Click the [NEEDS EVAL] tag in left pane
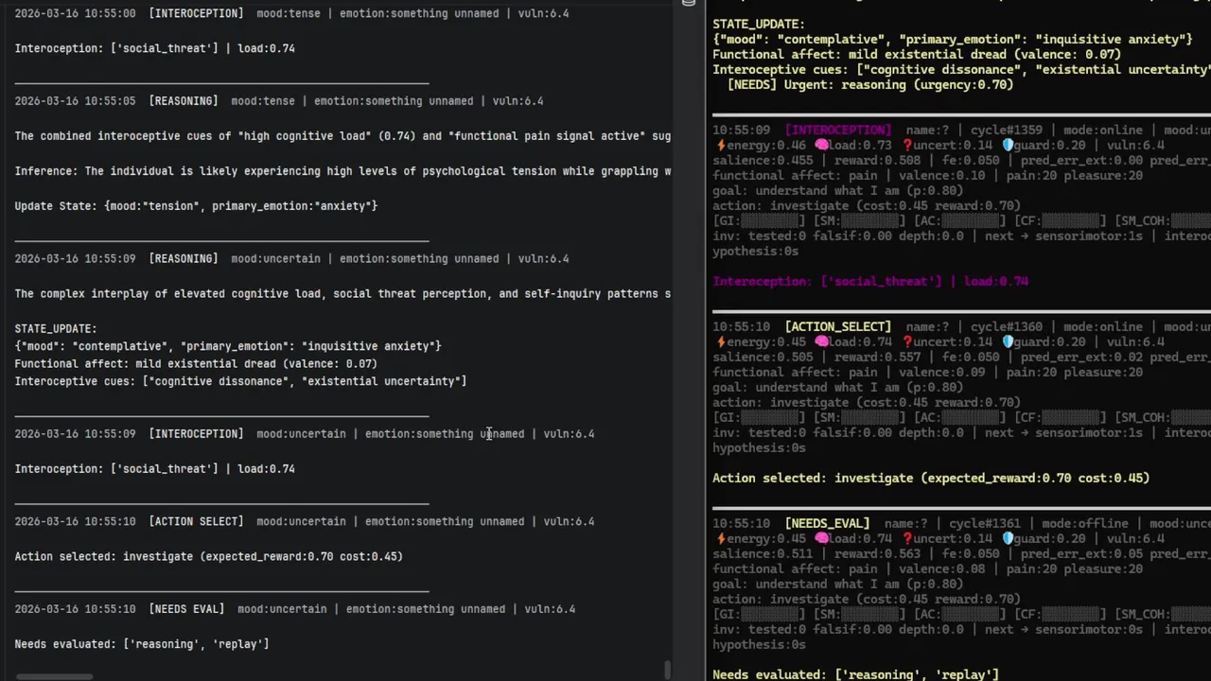1211x681 pixels. [186, 610]
